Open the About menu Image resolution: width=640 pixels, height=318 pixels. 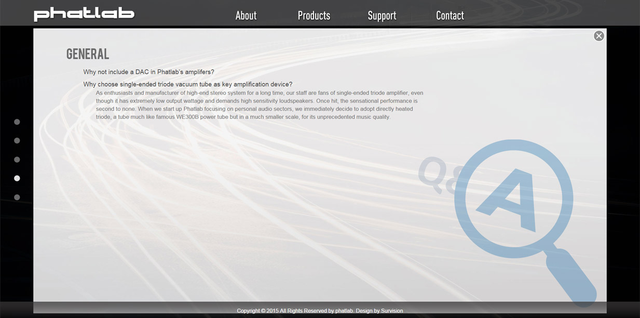246,16
